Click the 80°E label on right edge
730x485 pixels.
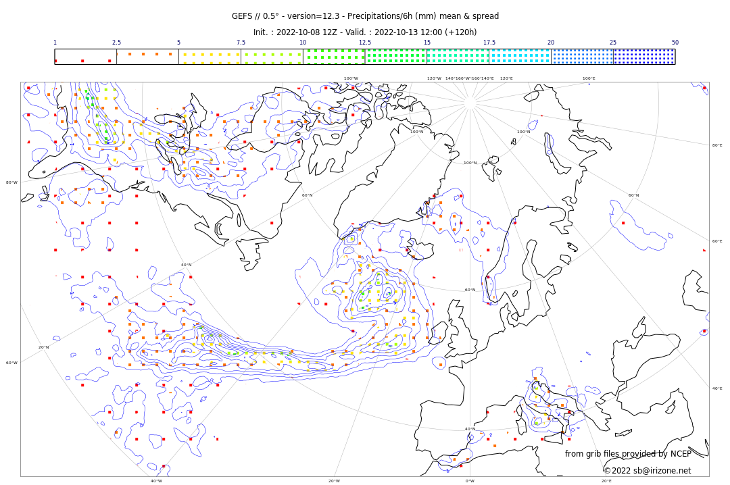[717, 145]
